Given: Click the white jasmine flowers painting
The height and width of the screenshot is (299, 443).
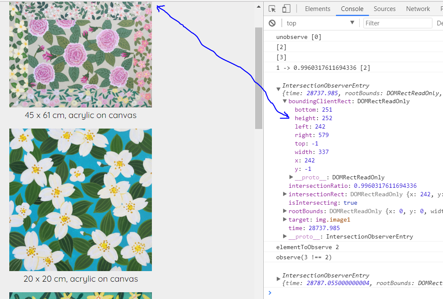Looking at the screenshot, I should point(80,199).
